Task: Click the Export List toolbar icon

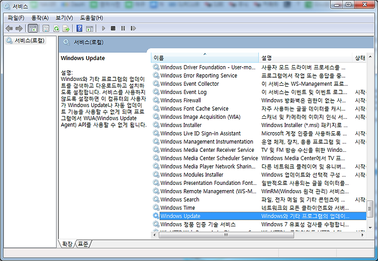Action: click(x=66, y=28)
